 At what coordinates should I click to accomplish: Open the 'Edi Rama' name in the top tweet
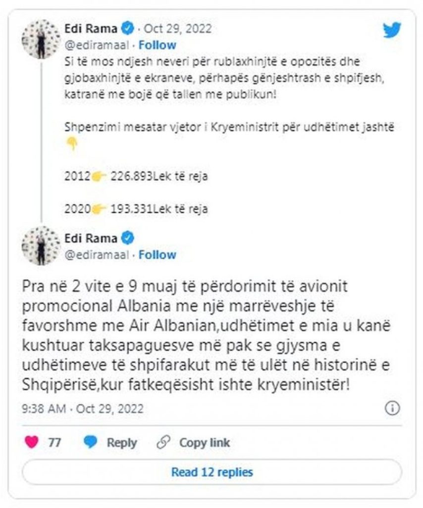point(91,28)
